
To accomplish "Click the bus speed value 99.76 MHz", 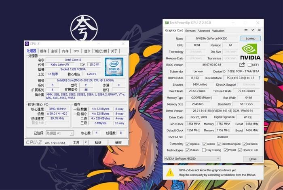I will point(57,118).
